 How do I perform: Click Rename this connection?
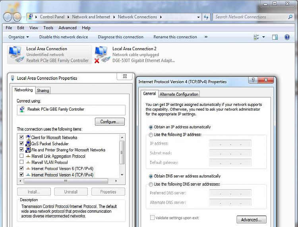click(175, 37)
